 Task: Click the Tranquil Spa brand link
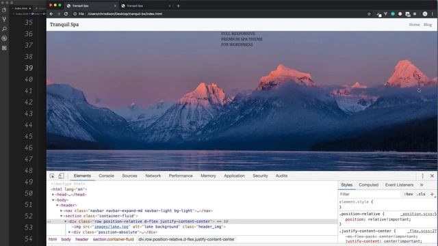[x=64, y=25]
